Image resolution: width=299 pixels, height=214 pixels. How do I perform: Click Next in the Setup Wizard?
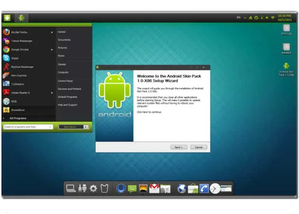(178, 147)
